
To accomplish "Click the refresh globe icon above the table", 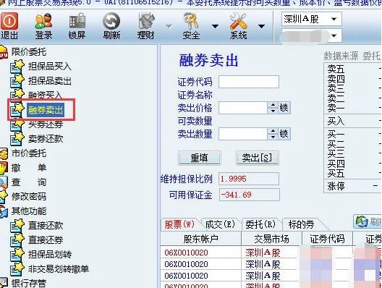I will point(362,221).
